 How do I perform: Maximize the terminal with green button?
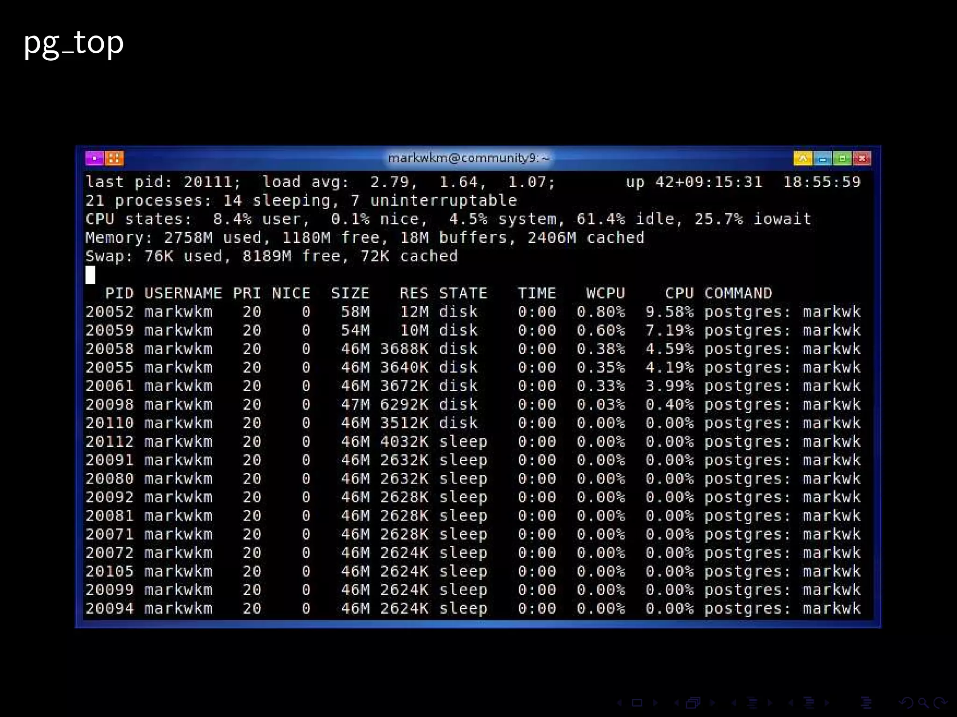click(x=842, y=159)
